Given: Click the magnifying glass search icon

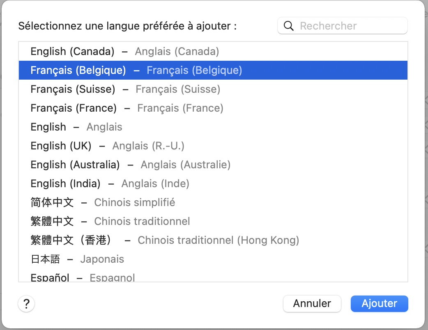Looking at the screenshot, I should tap(289, 26).
